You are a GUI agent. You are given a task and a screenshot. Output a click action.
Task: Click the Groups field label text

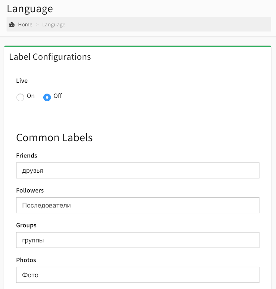coord(26,225)
